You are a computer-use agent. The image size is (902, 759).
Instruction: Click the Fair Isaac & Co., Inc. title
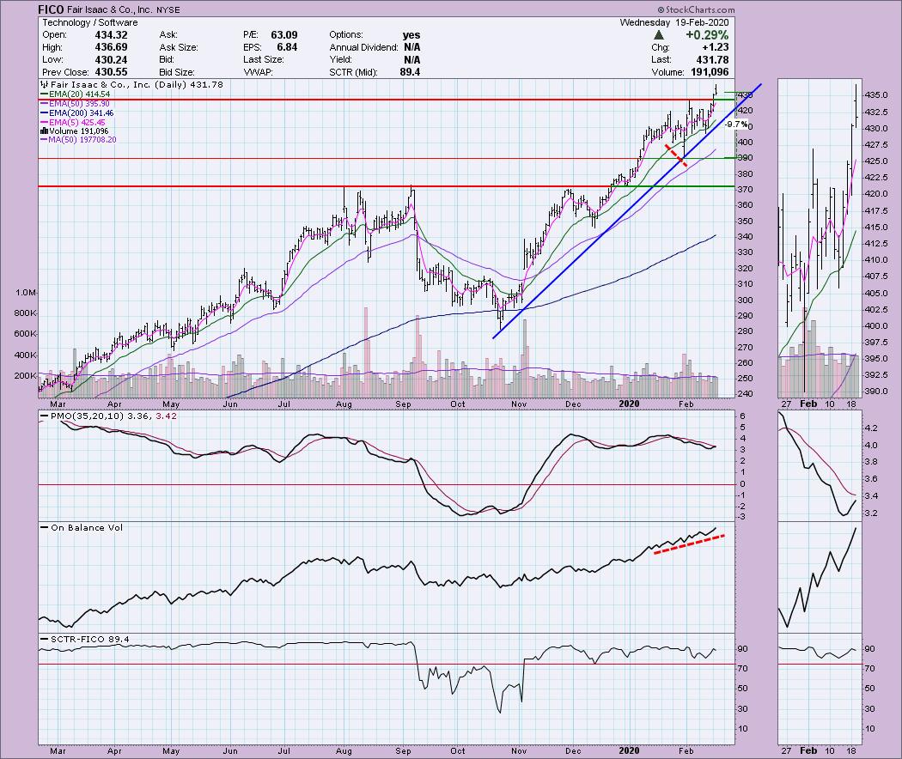[109, 9]
